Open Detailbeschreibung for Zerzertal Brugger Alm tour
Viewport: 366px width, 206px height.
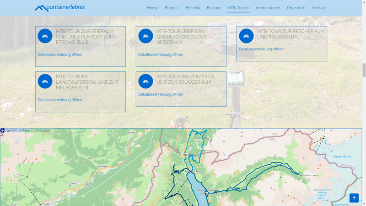[x=161, y=94]
